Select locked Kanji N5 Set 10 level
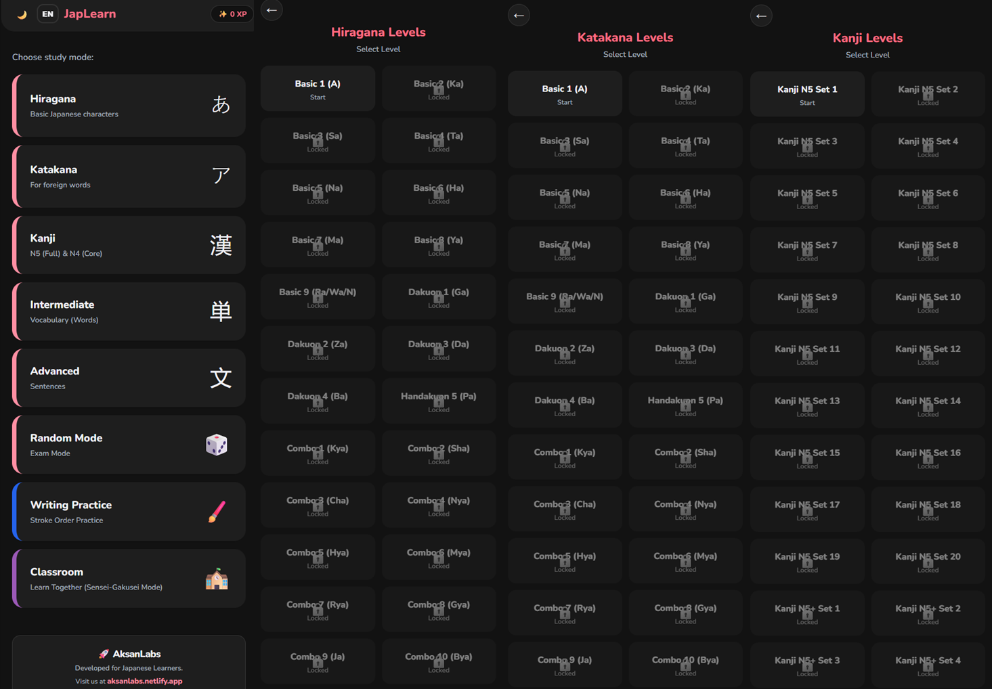Image resolution: width=992 pixels, height=689 pixels. click(928, 302)
